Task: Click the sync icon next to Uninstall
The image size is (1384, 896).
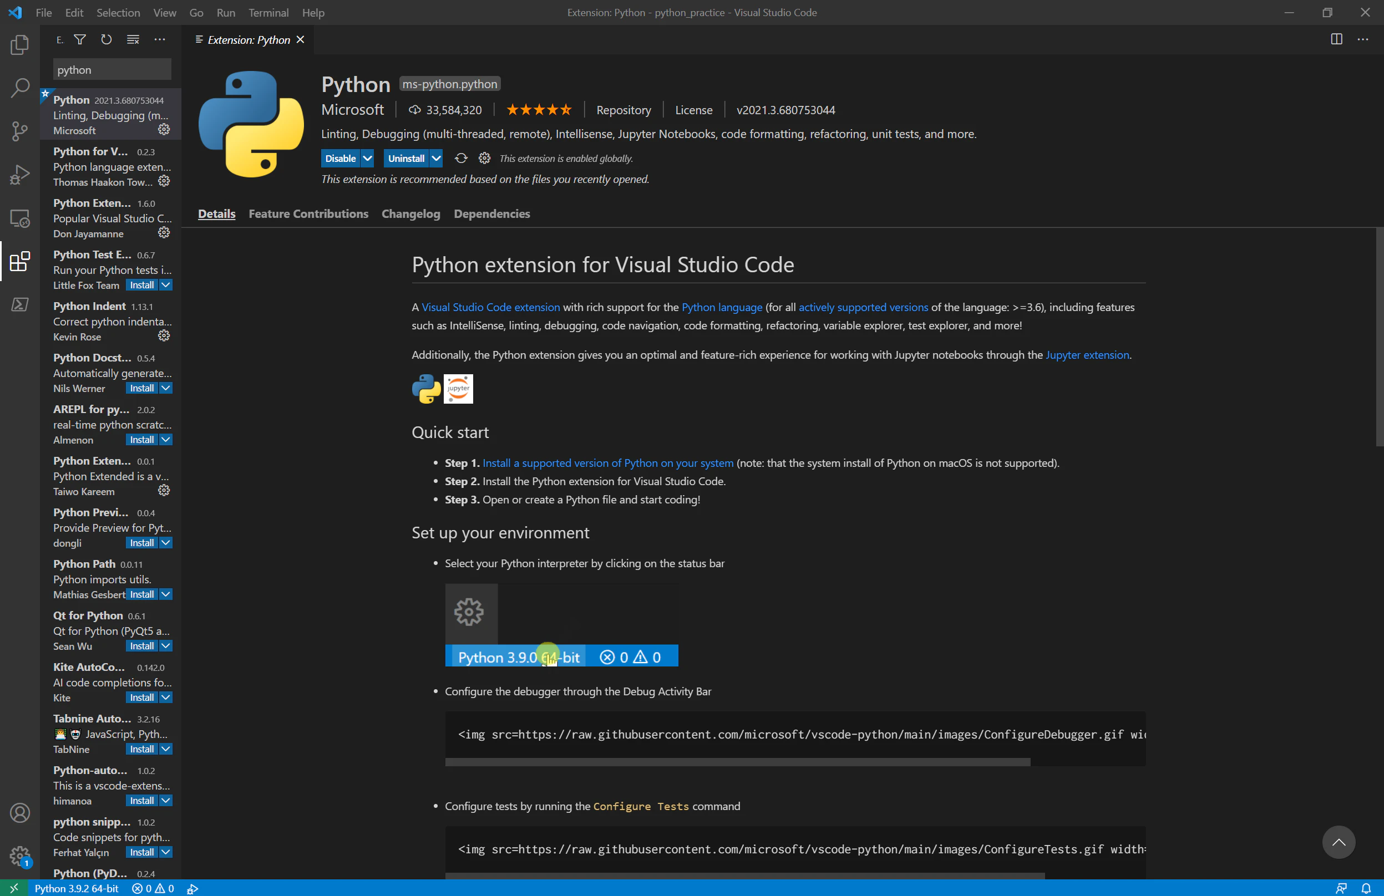Action: [460, 158]
